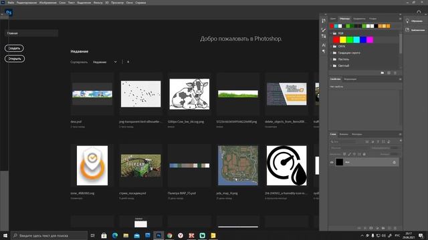Click the add layer mask icon
428x240 pixels.
pyautogui.click(x=371, y=228)
